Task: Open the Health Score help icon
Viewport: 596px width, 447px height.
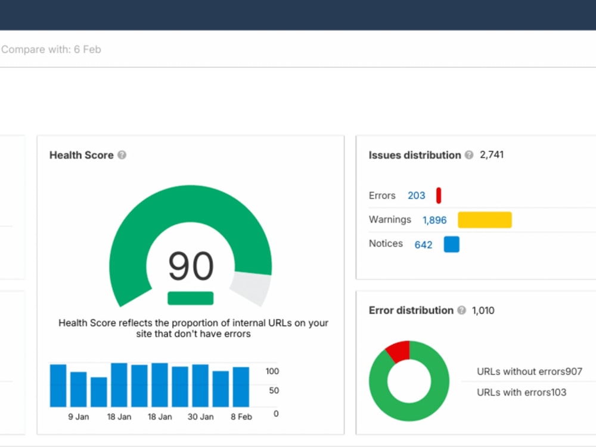Action: [x=122, y=155]
